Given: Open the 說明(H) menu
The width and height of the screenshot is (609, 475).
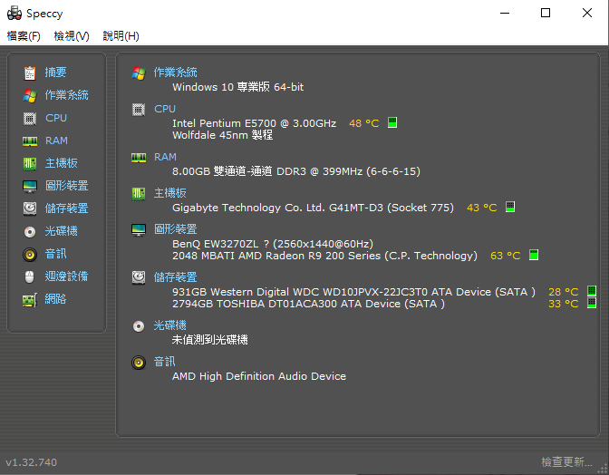Looking at the screenshot, I should pyautogui.click(x=121, y=36).
